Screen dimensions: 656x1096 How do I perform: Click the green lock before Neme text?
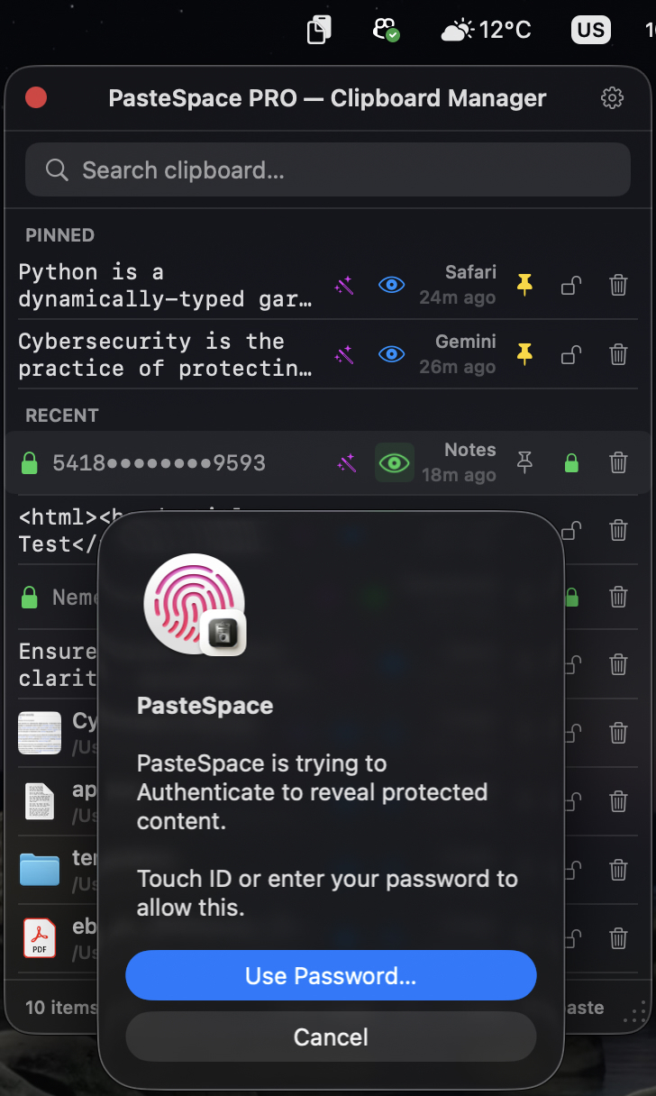click(30, 597)
